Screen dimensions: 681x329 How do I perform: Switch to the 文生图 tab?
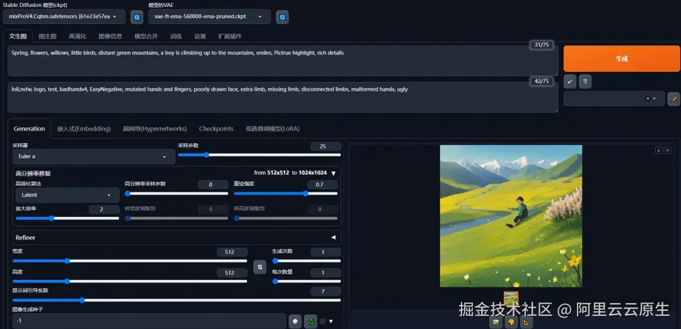tap(18, 37)
